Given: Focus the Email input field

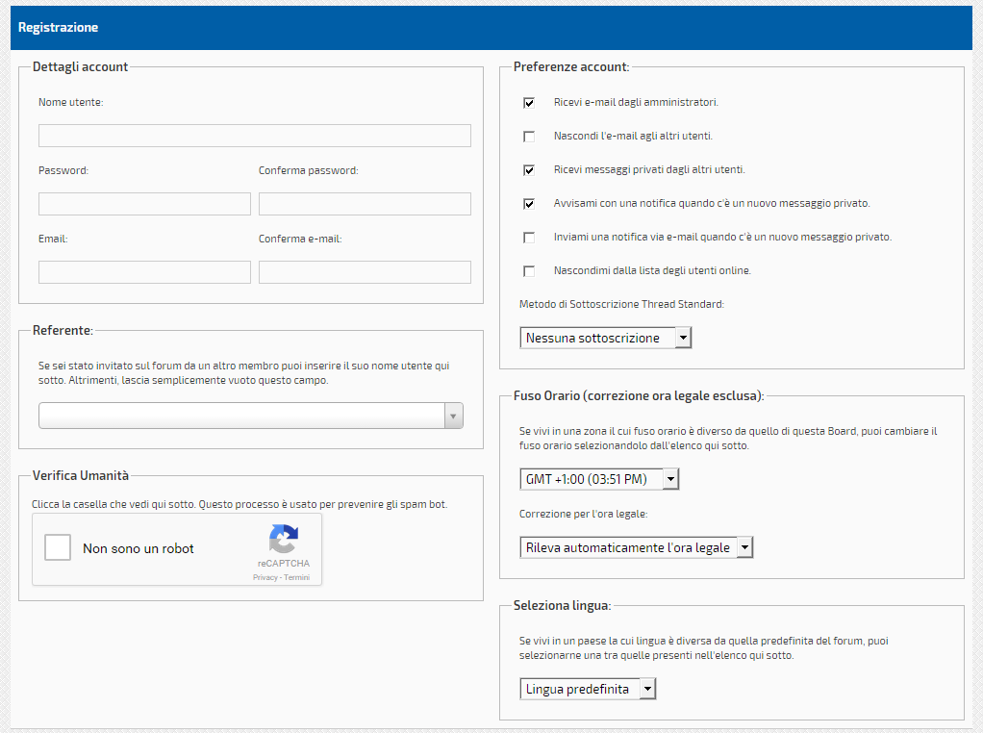Looking at the screenshot, I should pyautogui.click(x=145, y=272).
